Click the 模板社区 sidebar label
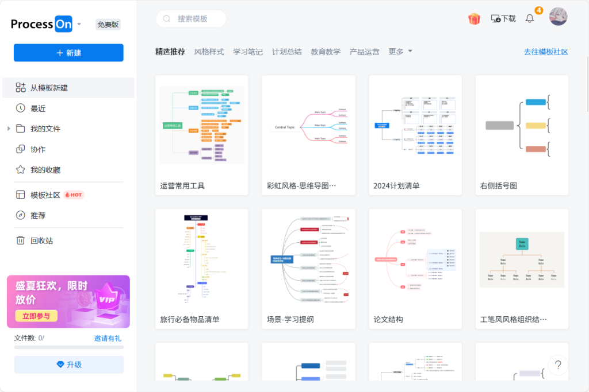Screen dimensions: 589x392 [45, 195]
